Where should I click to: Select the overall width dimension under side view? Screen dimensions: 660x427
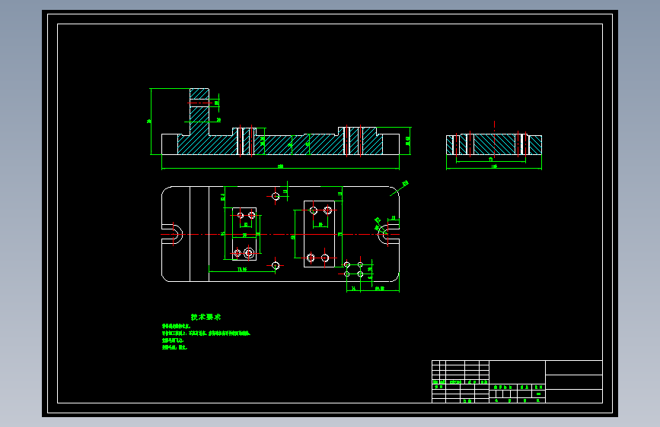click(x=494, y=168)
